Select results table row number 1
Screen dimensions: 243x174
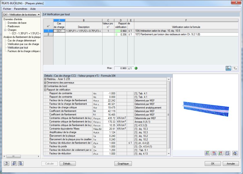48,31
